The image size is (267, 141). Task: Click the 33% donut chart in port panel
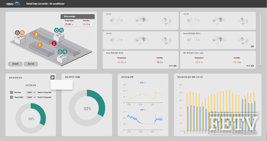coord(31,118)
